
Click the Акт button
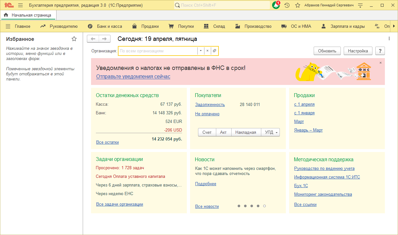coord(223,132)
